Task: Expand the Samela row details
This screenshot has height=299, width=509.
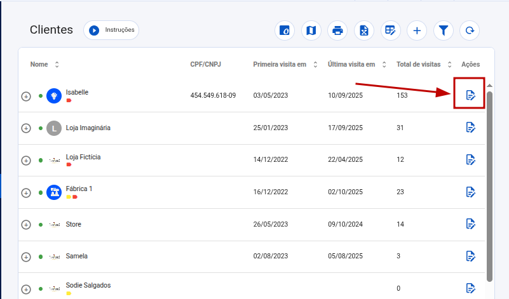Action: (x=26, y=256)
